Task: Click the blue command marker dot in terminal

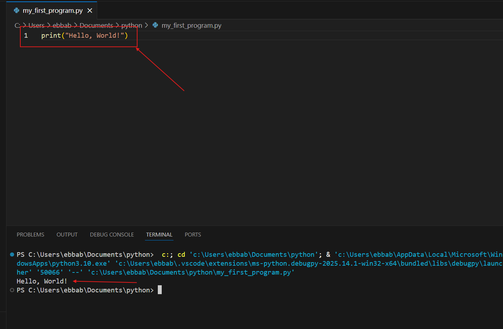Action: coord(12,255)
